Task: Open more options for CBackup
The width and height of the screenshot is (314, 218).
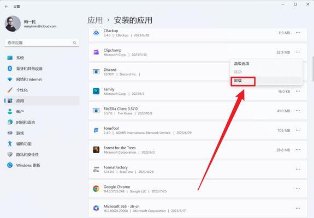Action: tap(298, 33)
